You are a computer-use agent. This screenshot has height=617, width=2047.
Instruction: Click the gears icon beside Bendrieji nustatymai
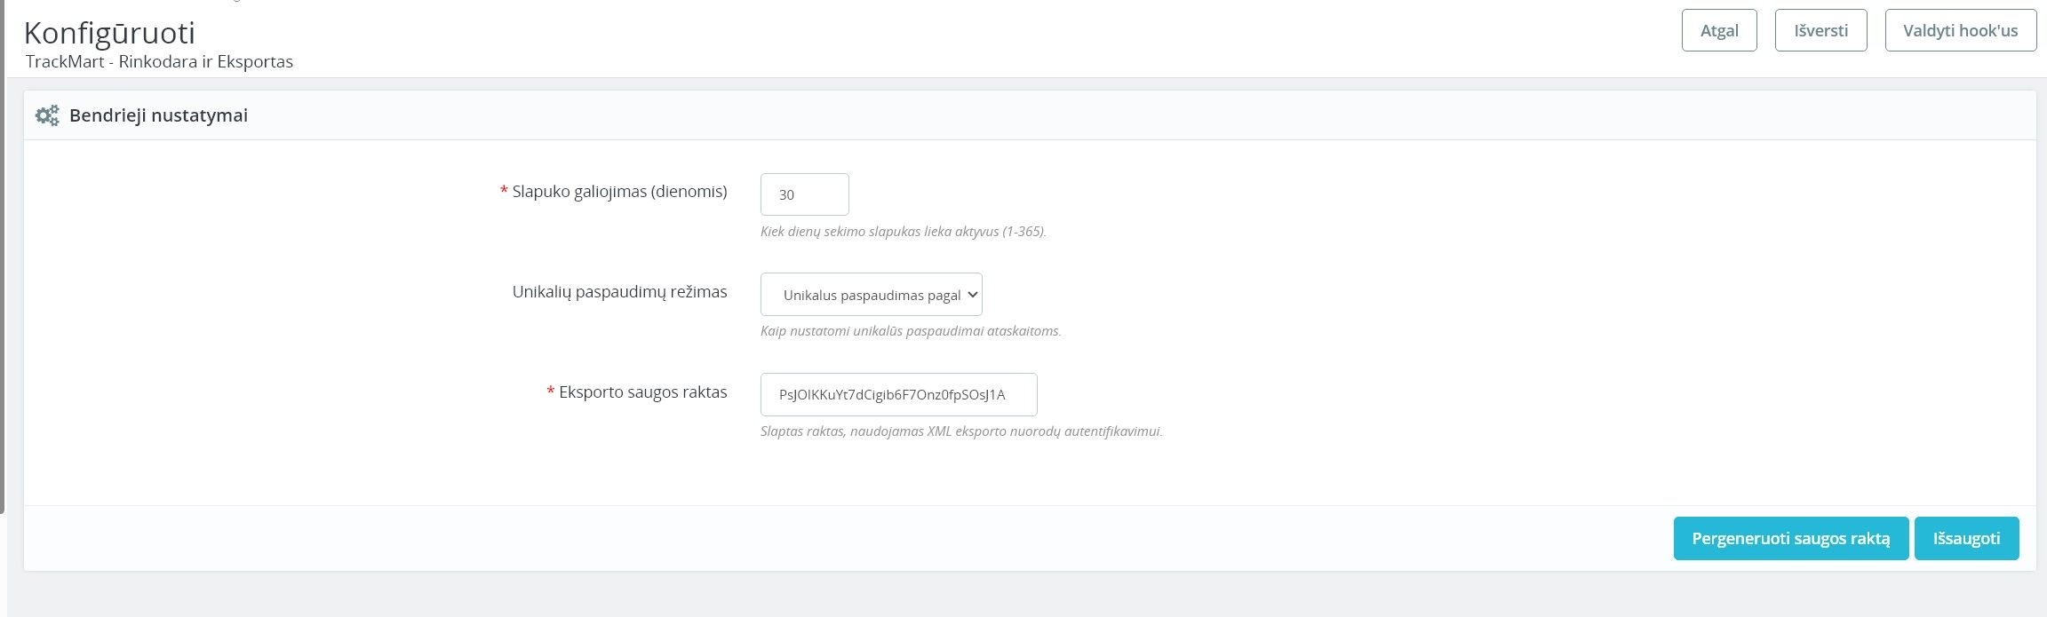[47, 115]
